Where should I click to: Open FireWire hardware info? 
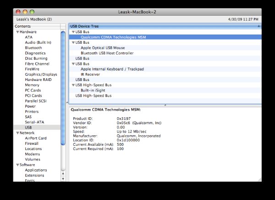[x=32, y=69]
